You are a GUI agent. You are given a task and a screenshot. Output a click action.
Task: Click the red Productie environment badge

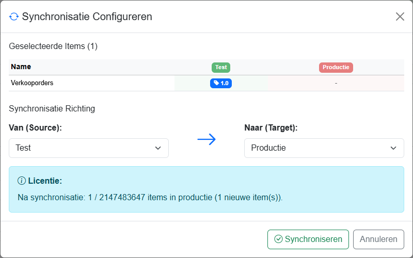(336, 68)
